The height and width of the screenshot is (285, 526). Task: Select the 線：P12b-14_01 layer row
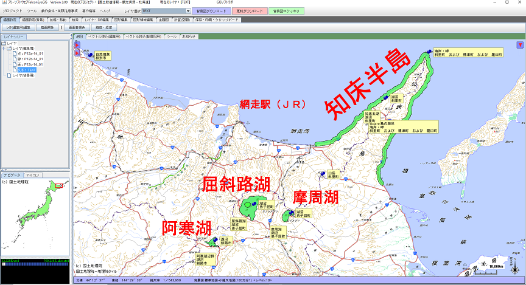pos(28,59)
